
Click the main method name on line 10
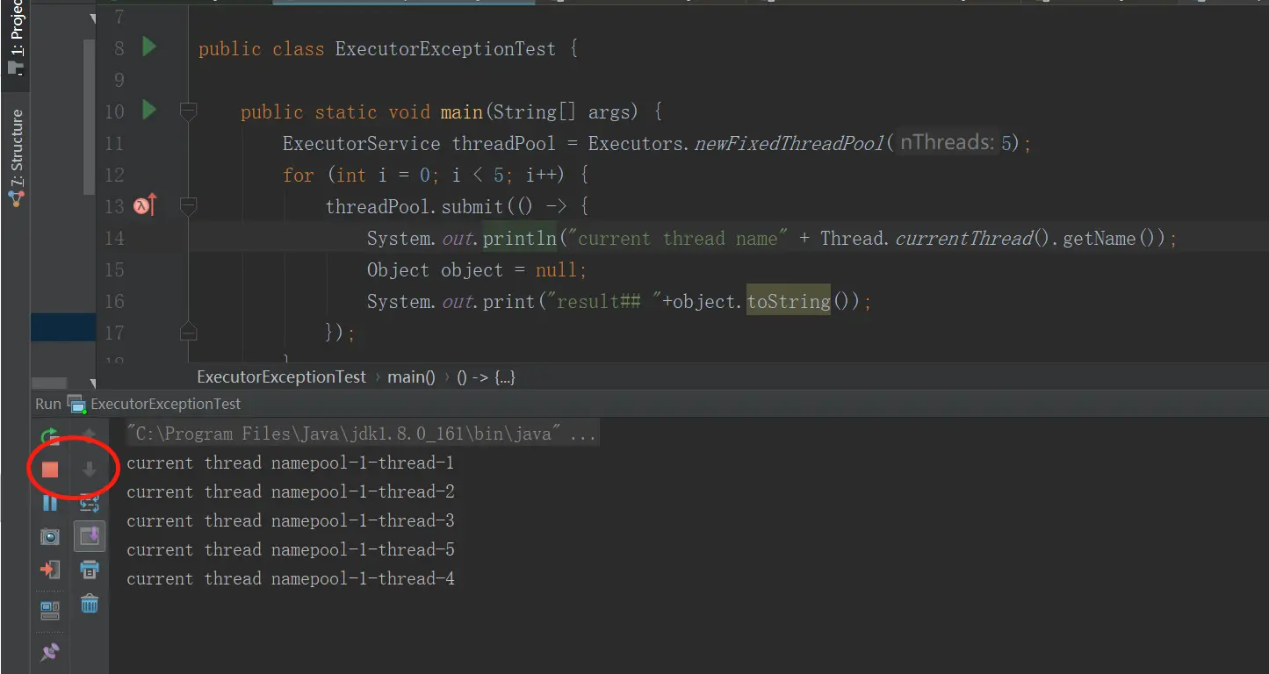tap(462, 112)
